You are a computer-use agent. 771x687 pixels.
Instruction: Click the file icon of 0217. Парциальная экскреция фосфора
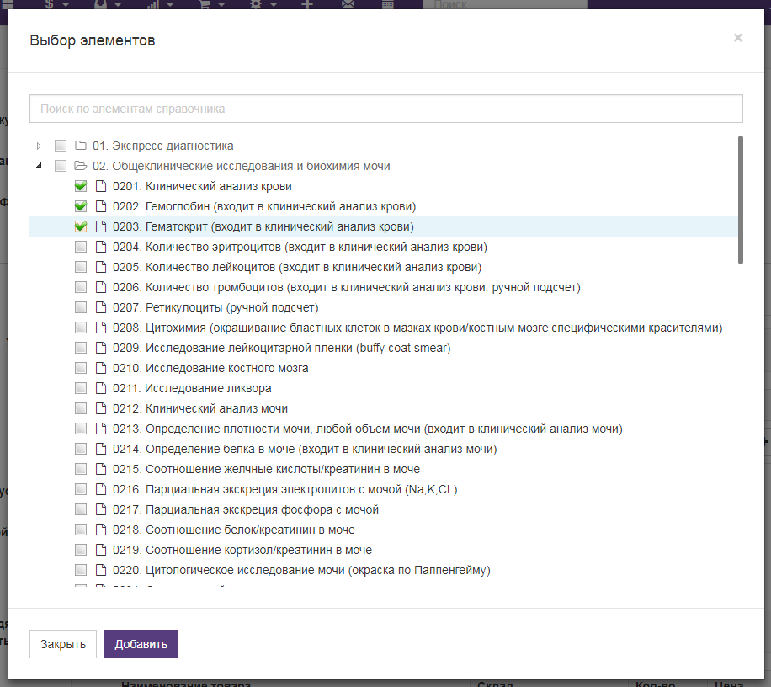(101, 509)
